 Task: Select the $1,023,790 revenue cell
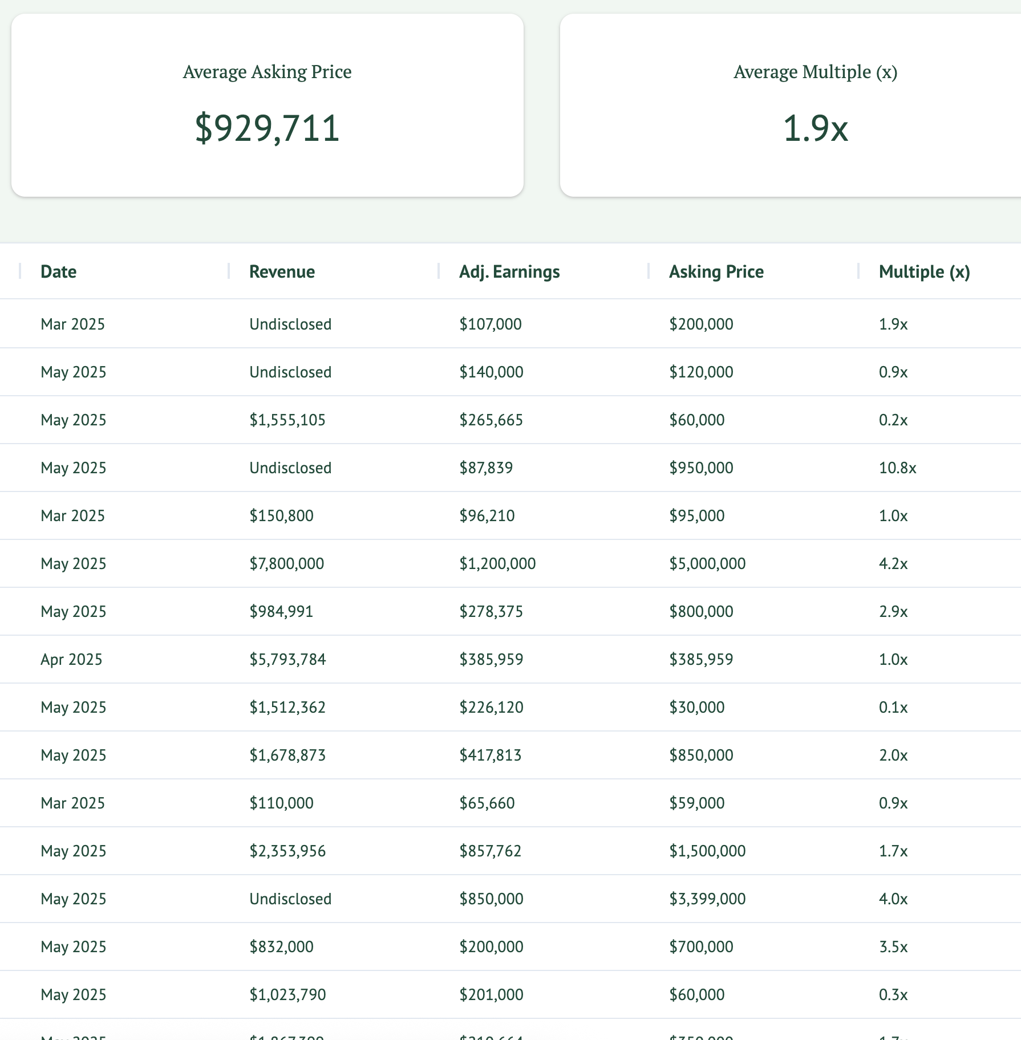click(287, 994)
